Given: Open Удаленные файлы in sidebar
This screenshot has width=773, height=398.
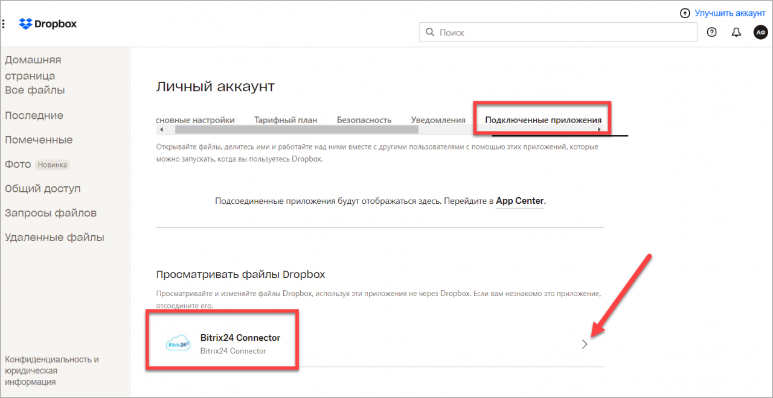Looking at the screenshot, I should (54, 238).
